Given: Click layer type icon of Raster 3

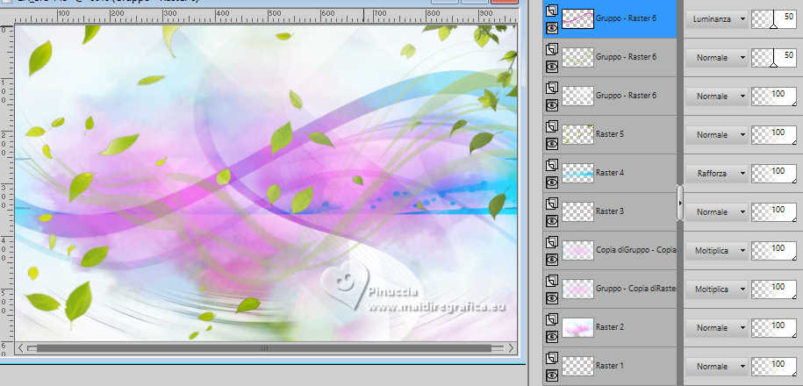Looking at the screenshot, I should click(x=551, y=204).
